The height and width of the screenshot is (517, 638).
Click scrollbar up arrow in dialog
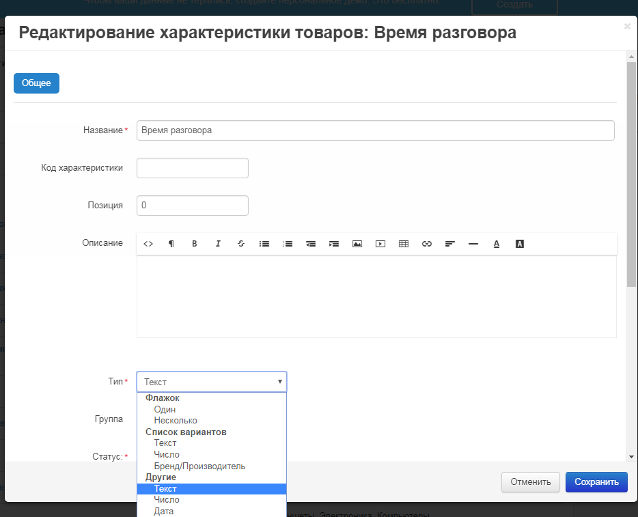[x=631, y=57]
